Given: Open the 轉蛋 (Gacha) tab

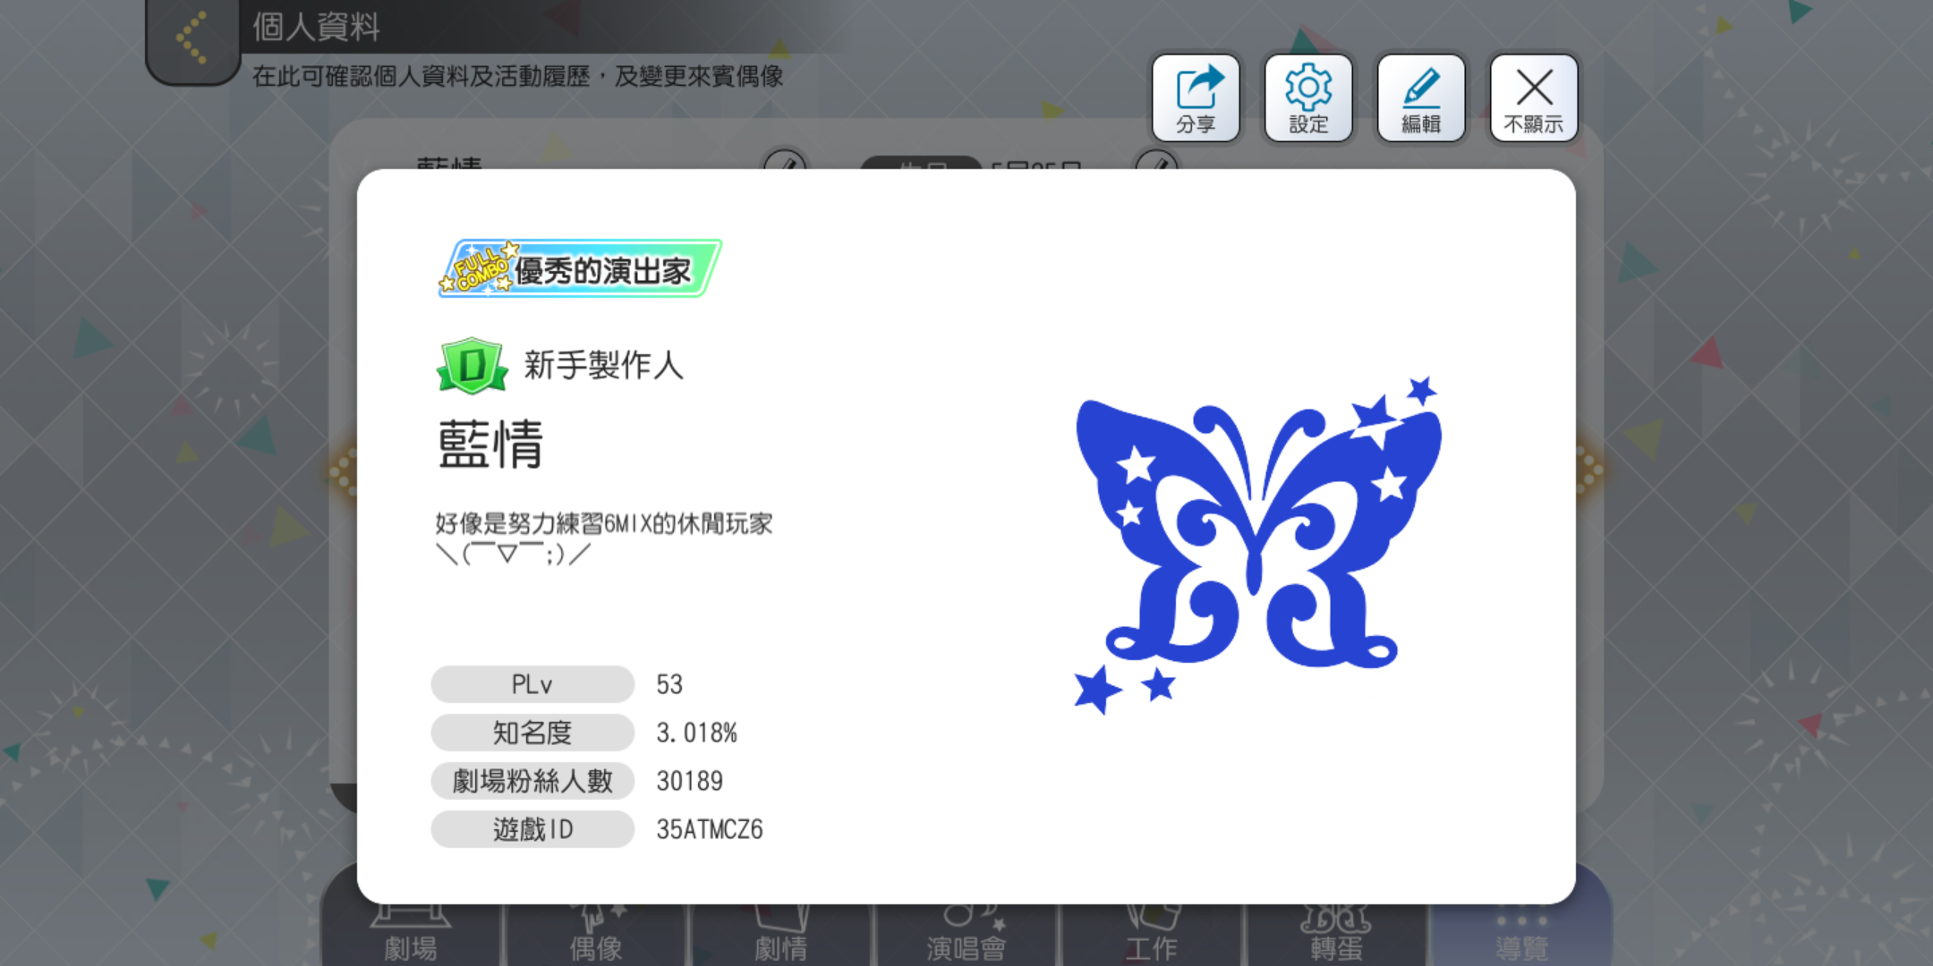Looking at the screenshot, I should tap(1337, 935).
